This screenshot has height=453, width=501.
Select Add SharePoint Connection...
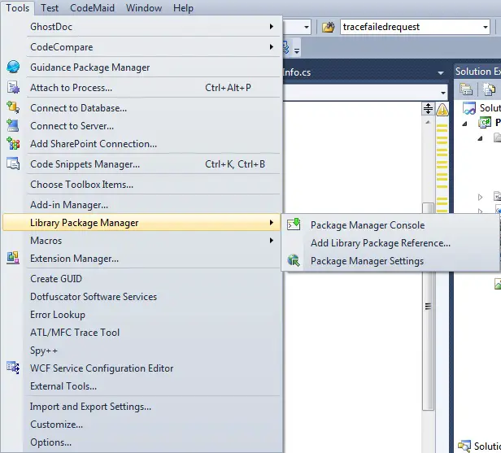pos(142,144)
